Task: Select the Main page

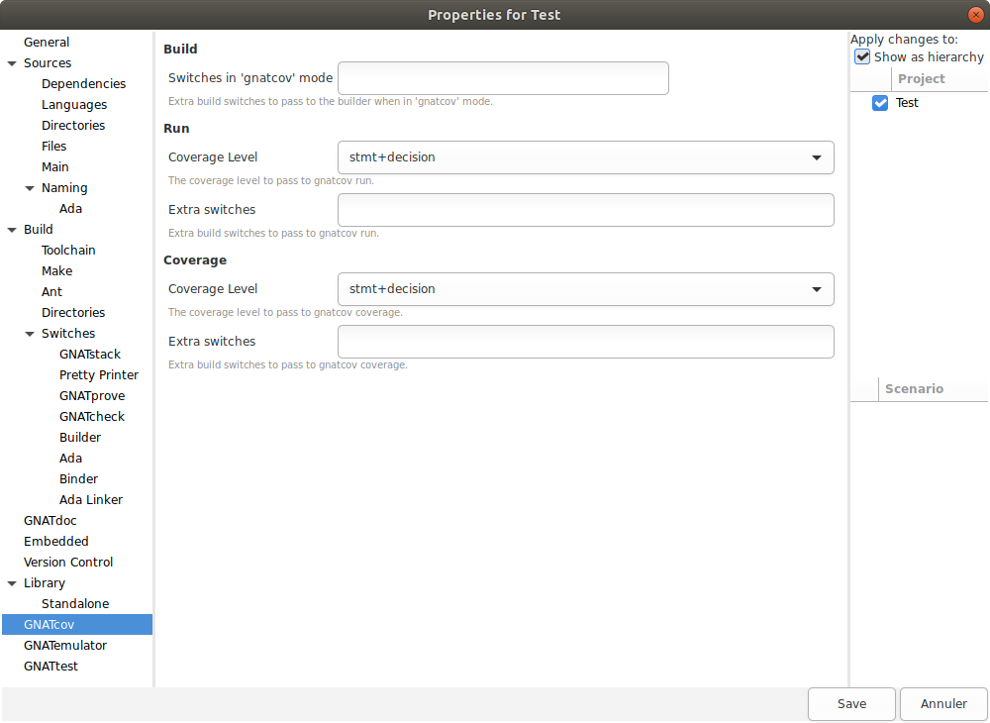Action: (54, 167)
